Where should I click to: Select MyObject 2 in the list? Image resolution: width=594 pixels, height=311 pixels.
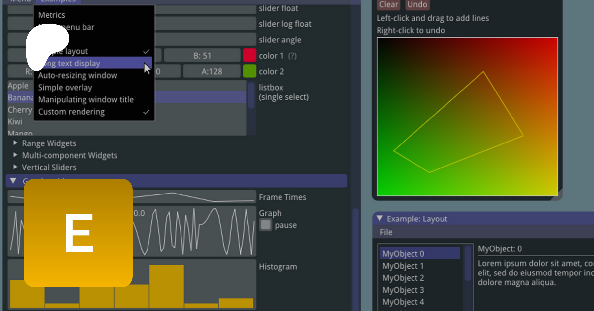point(403,278)
